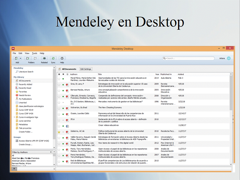The width and height of the screenshot is (240, 180).
Task: Click scroll up arrow of library sidebar
Action: tap(54, 68)
